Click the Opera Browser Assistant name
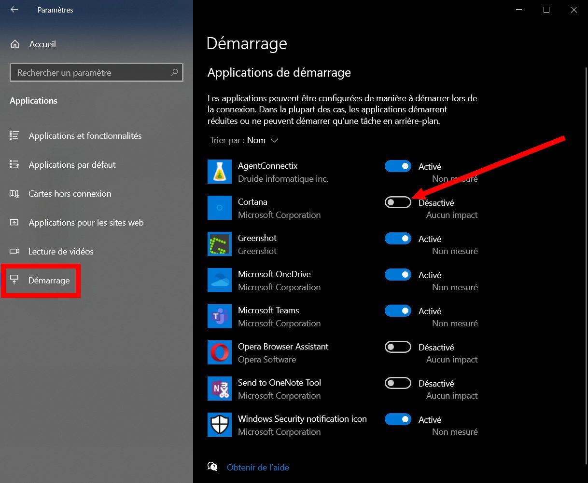Viewport: 588px width, 483px height. pyautogui.click(x=283, y=347)
